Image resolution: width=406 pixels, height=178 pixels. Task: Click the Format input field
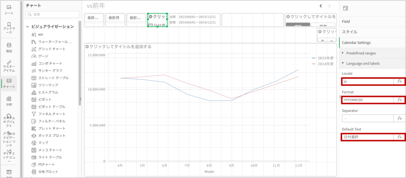367,100
